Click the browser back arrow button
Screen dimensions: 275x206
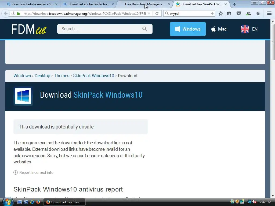[6, 13]
